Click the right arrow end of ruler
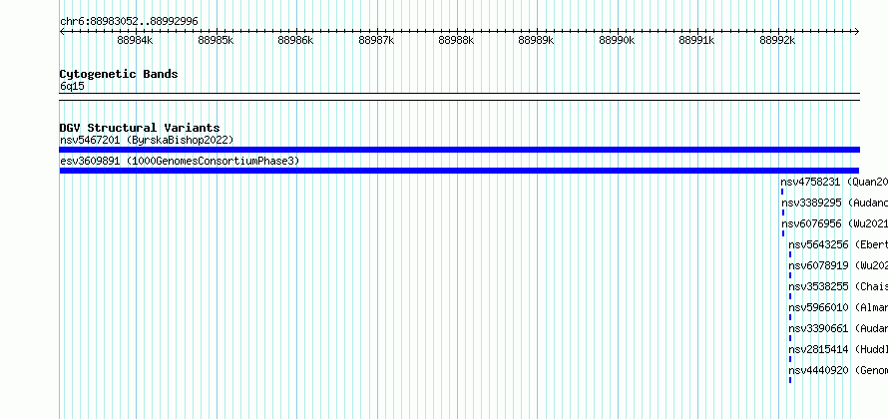The height and width of the screenshot is (419, 888). [x=857, y=31]
